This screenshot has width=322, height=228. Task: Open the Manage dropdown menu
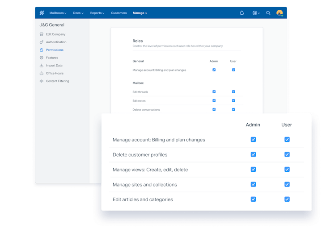(140, 13)
